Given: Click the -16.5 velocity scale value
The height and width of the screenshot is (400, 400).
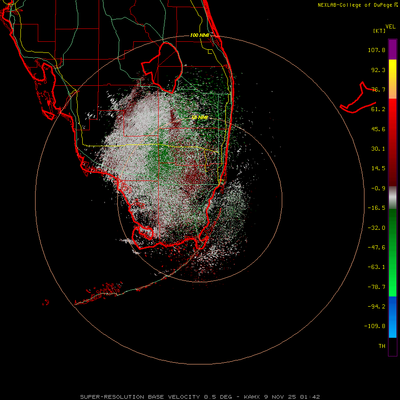Looking at the screenshot, I should click(376, 208).
